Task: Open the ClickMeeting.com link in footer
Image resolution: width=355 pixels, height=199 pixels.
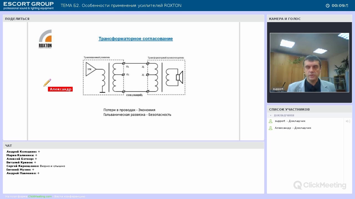Action: point(40,196)
